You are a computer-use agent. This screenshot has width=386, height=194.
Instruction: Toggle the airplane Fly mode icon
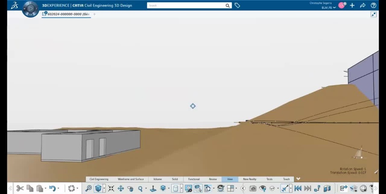coord(285,189)
